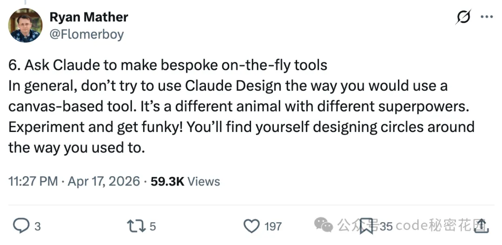The width and height of the screenshot is (502, 245).
Task: Click the reply count of 3
Action: (38, 226)
